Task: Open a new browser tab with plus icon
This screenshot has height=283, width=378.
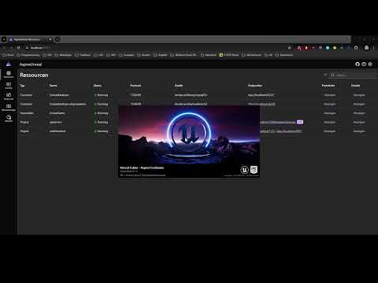Action: [x=57, y=39]
